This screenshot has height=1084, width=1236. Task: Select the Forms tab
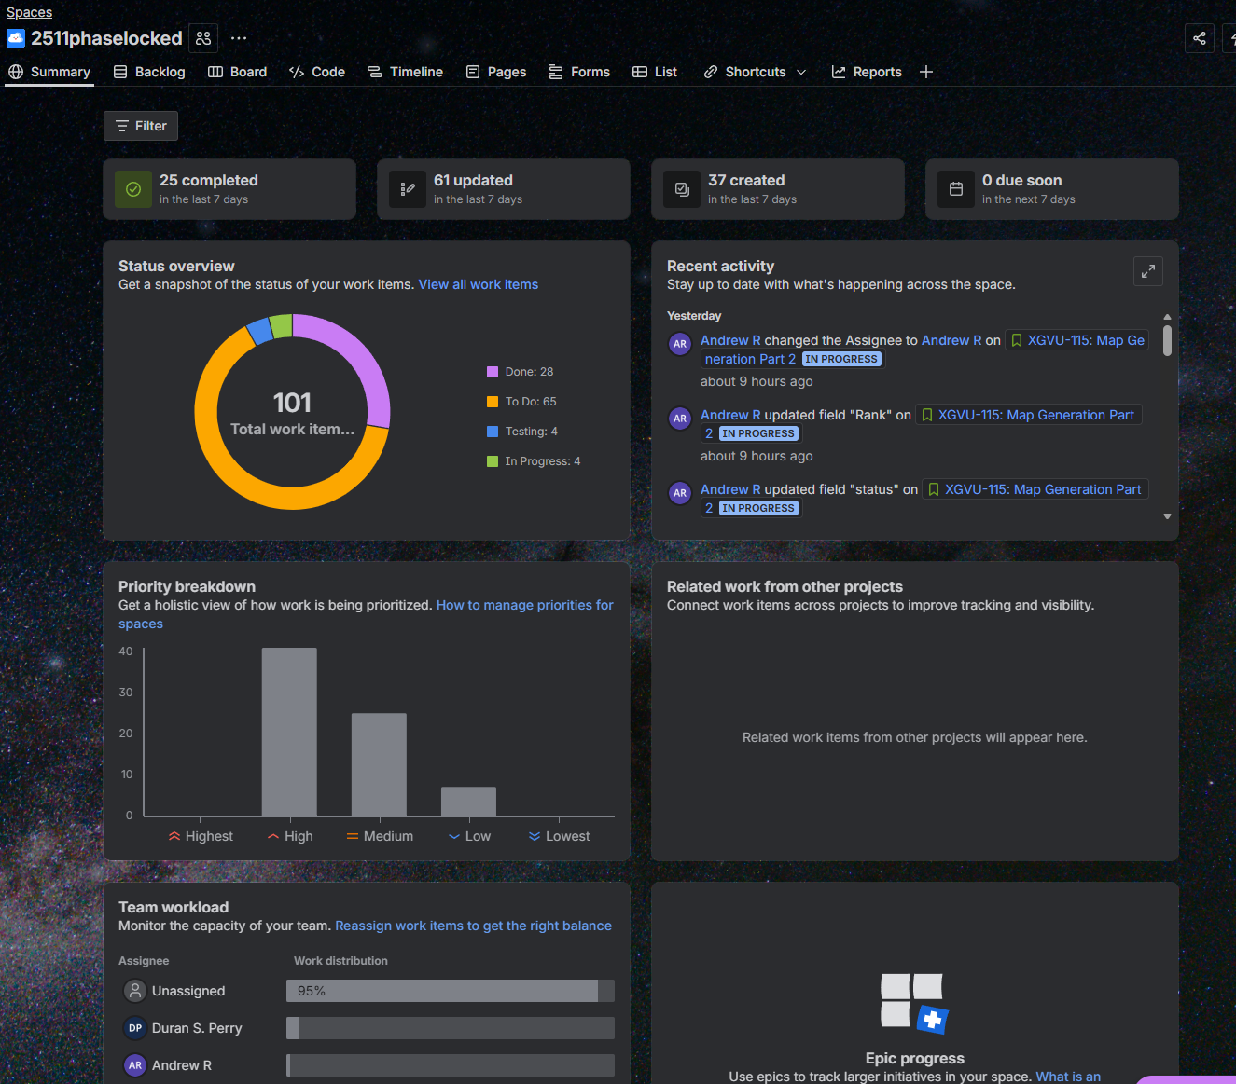coord(579,72)
